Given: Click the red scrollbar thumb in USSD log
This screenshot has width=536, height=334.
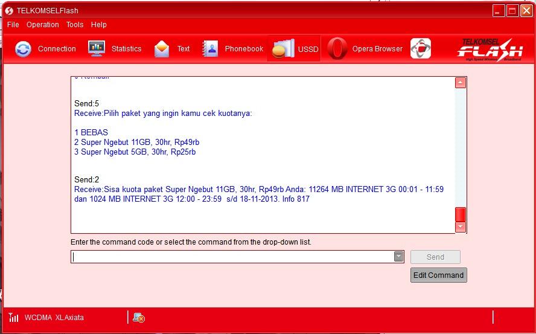Looking at the screenshot, I should click(461, 214).
